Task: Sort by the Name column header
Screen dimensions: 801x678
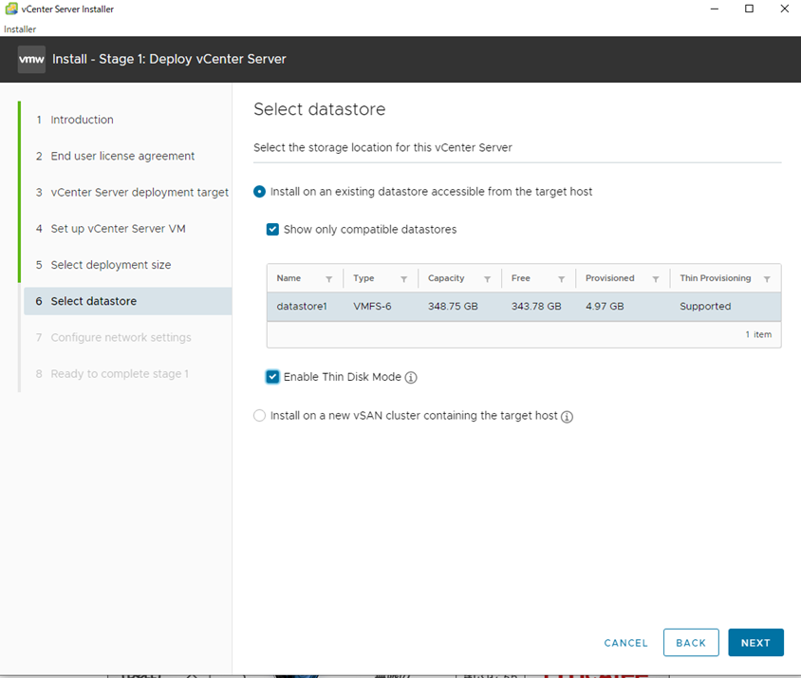Action: [x=289, y=278]
